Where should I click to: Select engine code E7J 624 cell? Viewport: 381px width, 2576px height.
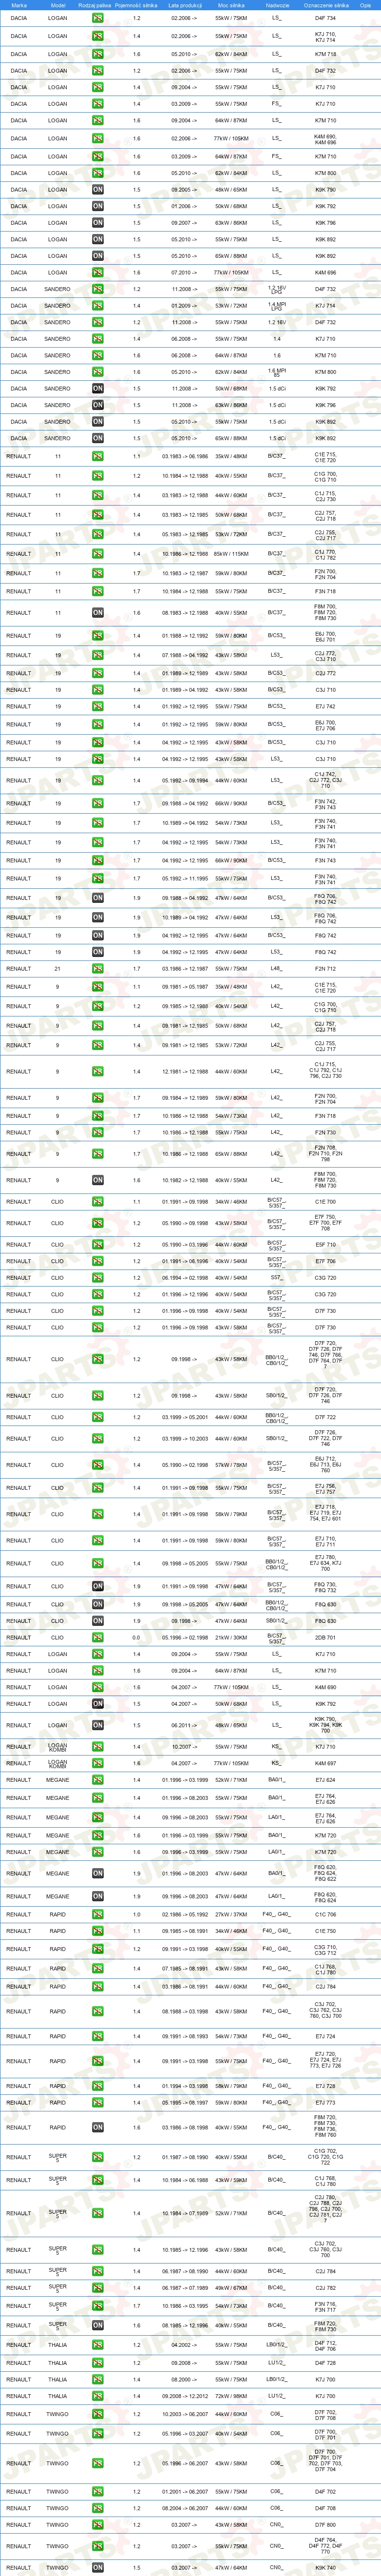[x=326, y=1780]
